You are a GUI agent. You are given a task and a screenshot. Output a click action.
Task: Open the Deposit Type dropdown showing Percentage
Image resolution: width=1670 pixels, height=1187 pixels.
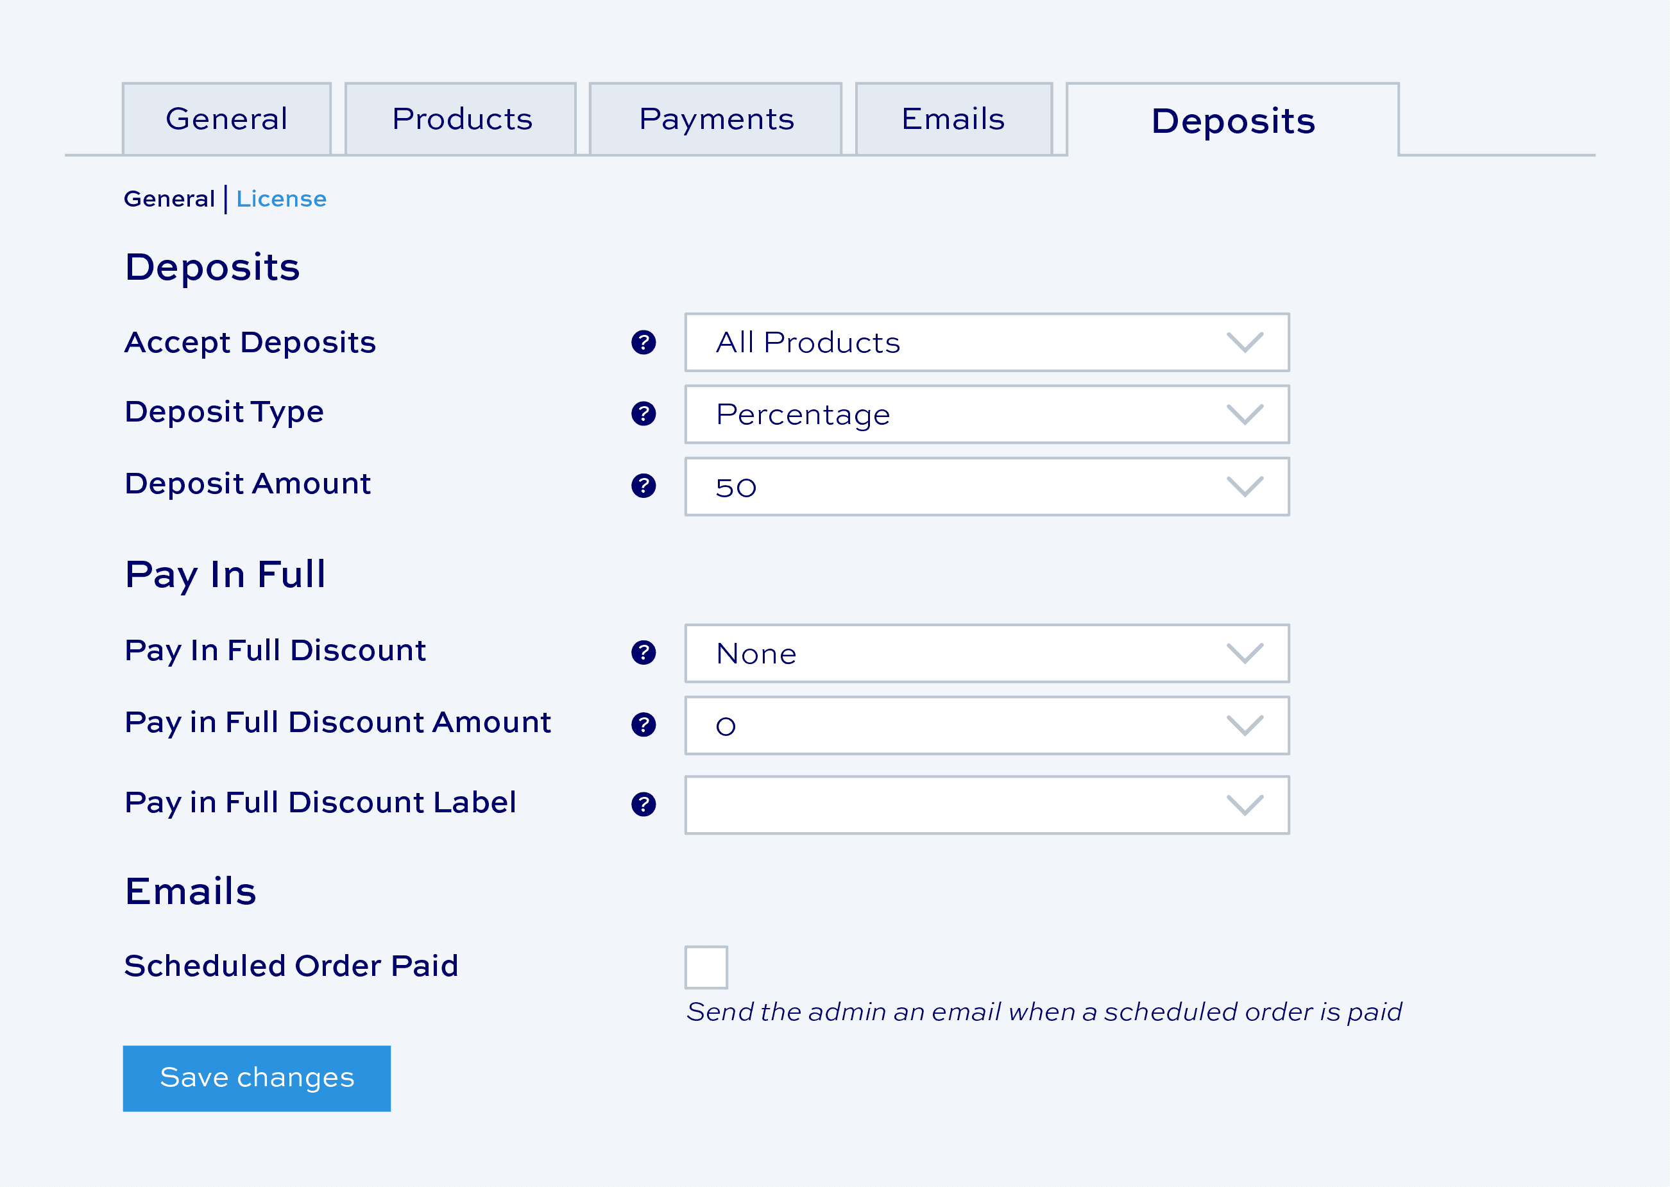coord(987,414)
